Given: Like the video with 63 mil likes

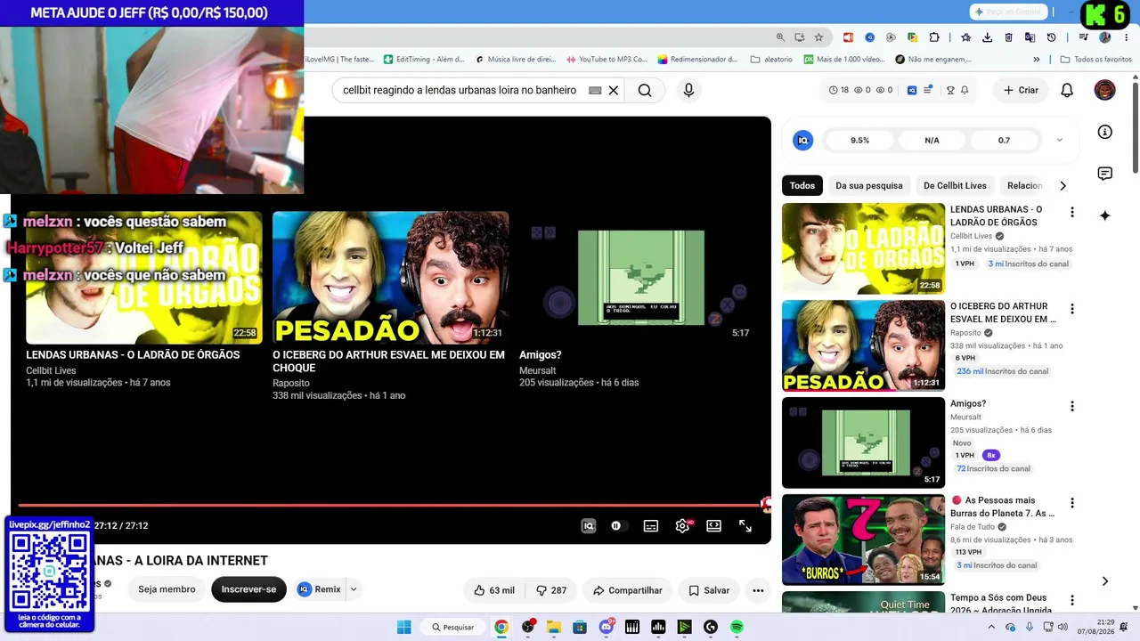Looking at the screenshot, I should click(x=494, y=590).
